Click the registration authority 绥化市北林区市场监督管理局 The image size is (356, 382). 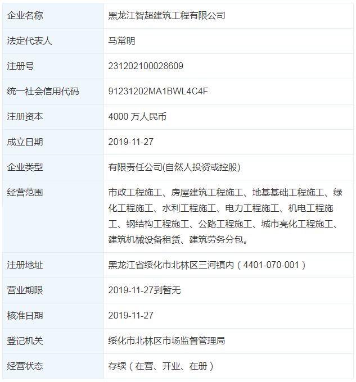coord(166,341)
